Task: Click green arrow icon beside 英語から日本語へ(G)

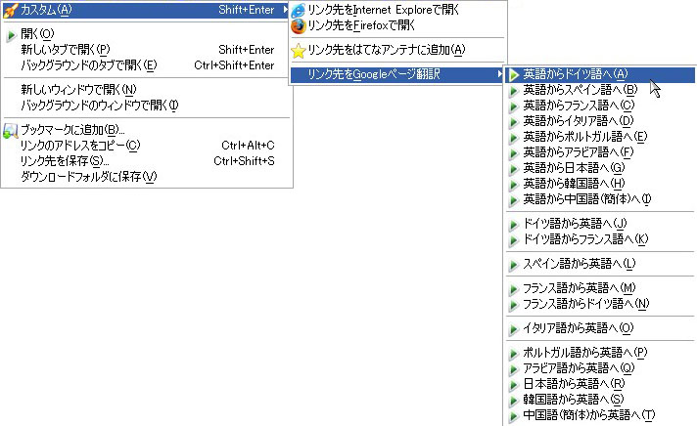Action: [514, 169]
